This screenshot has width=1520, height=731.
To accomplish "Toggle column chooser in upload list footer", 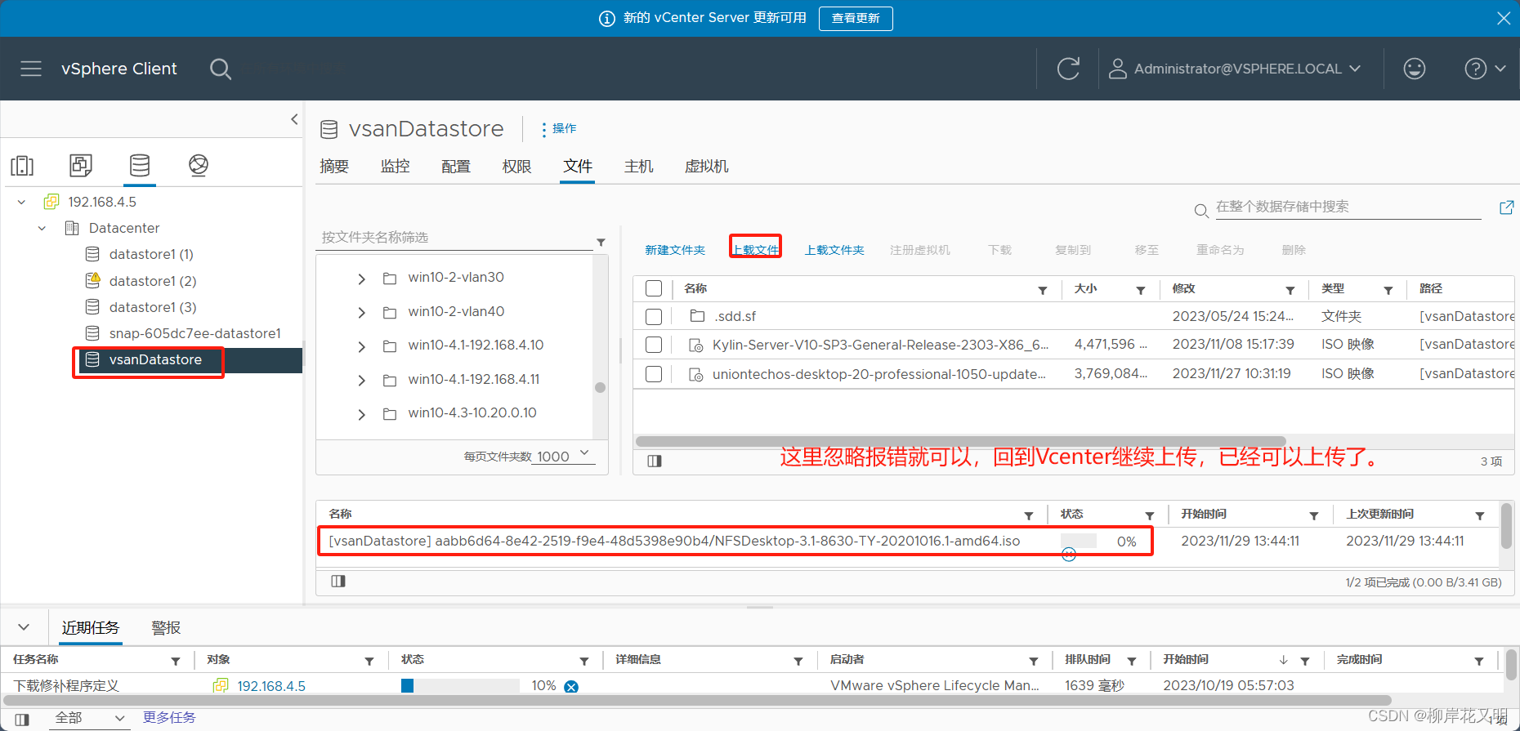I will [338, 581].
